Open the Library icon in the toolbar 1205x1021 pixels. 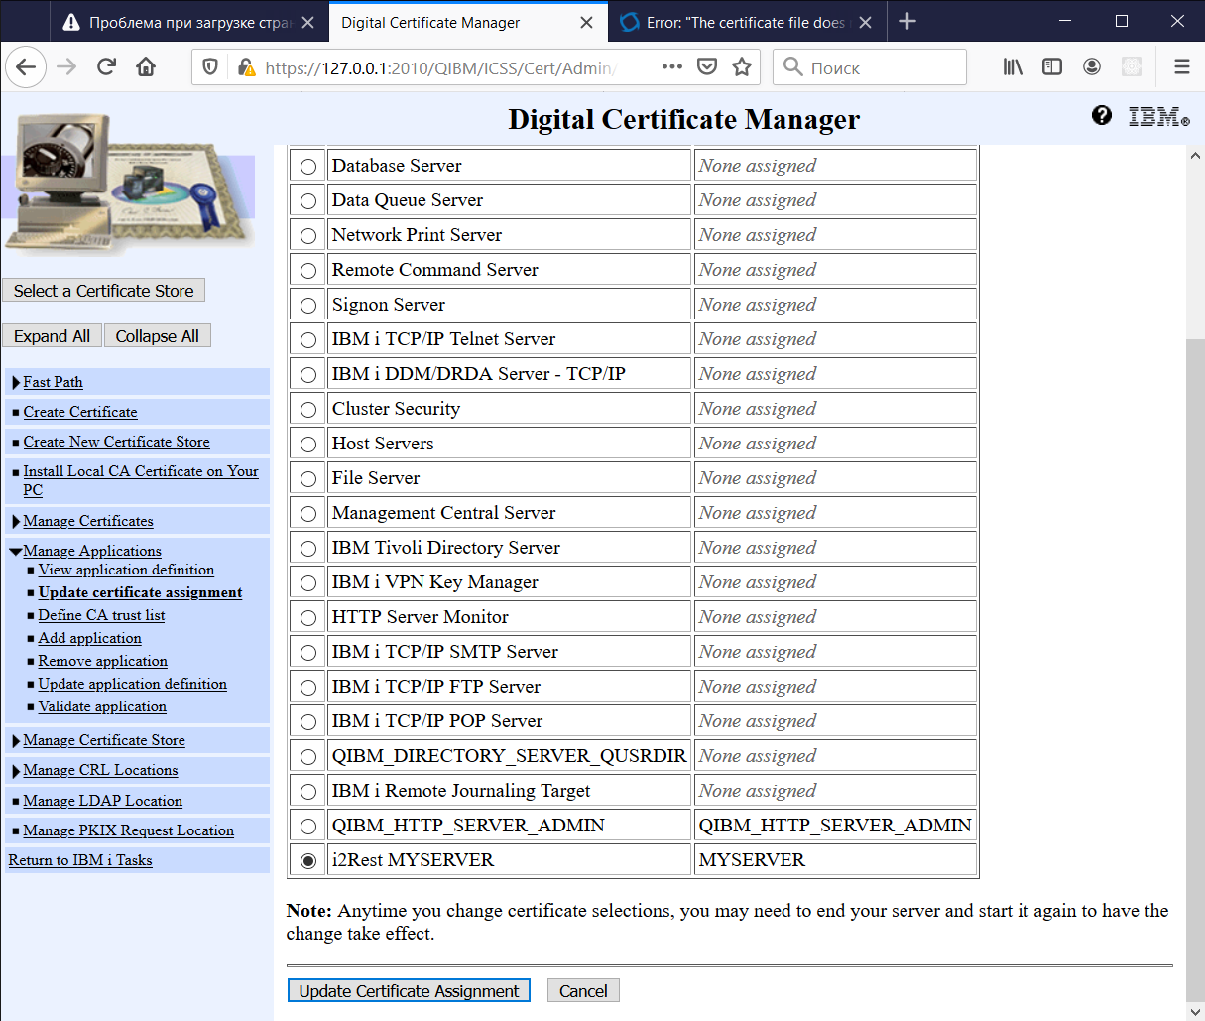pyautogui.click(x=1013, y=66)
